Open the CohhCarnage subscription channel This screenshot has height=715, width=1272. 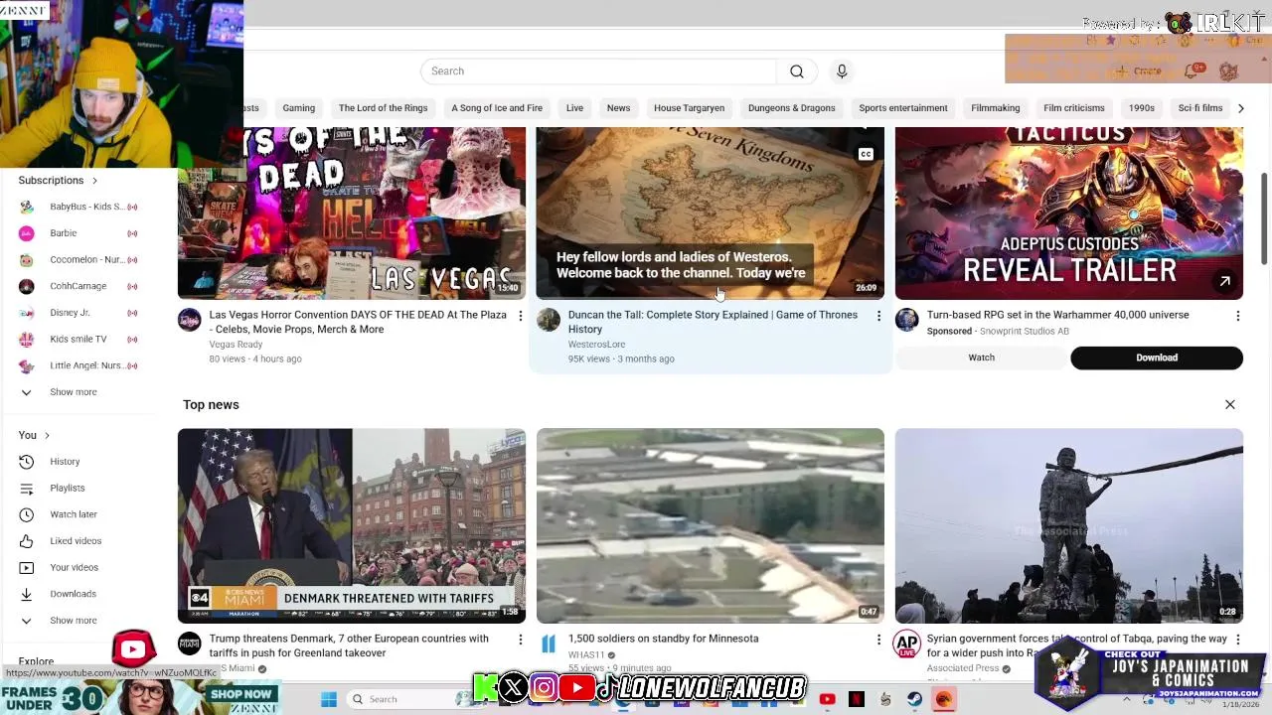(x=79, y=286)
